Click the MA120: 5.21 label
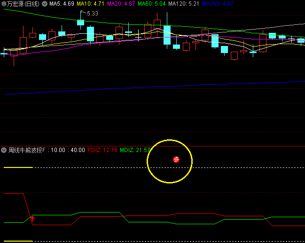 (184, 4)
